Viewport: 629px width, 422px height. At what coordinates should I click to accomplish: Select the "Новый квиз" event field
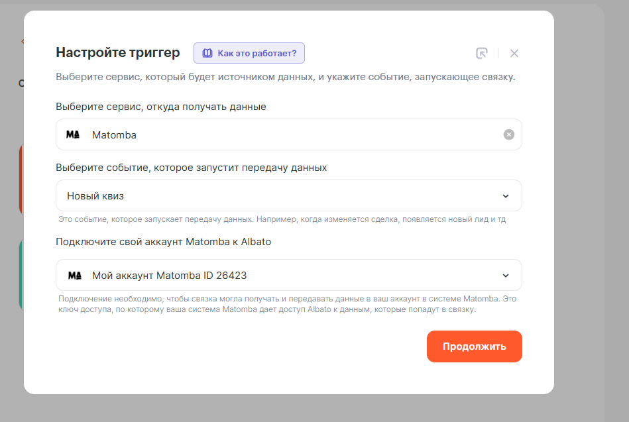coord(265,196)
